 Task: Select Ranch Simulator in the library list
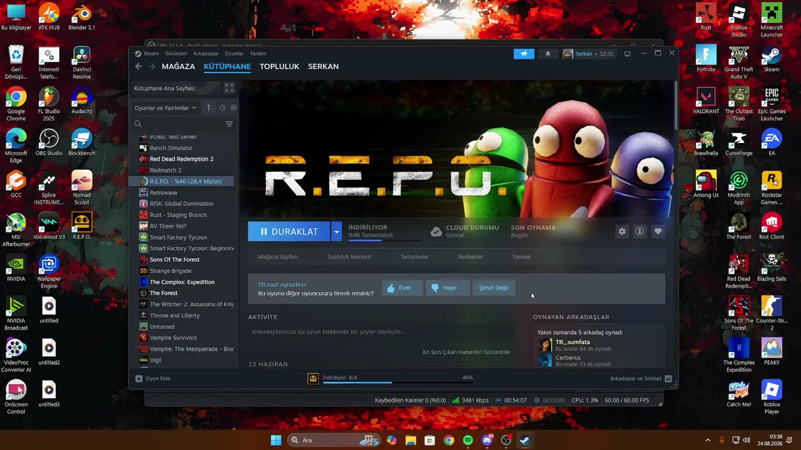[x=171, y=148]
